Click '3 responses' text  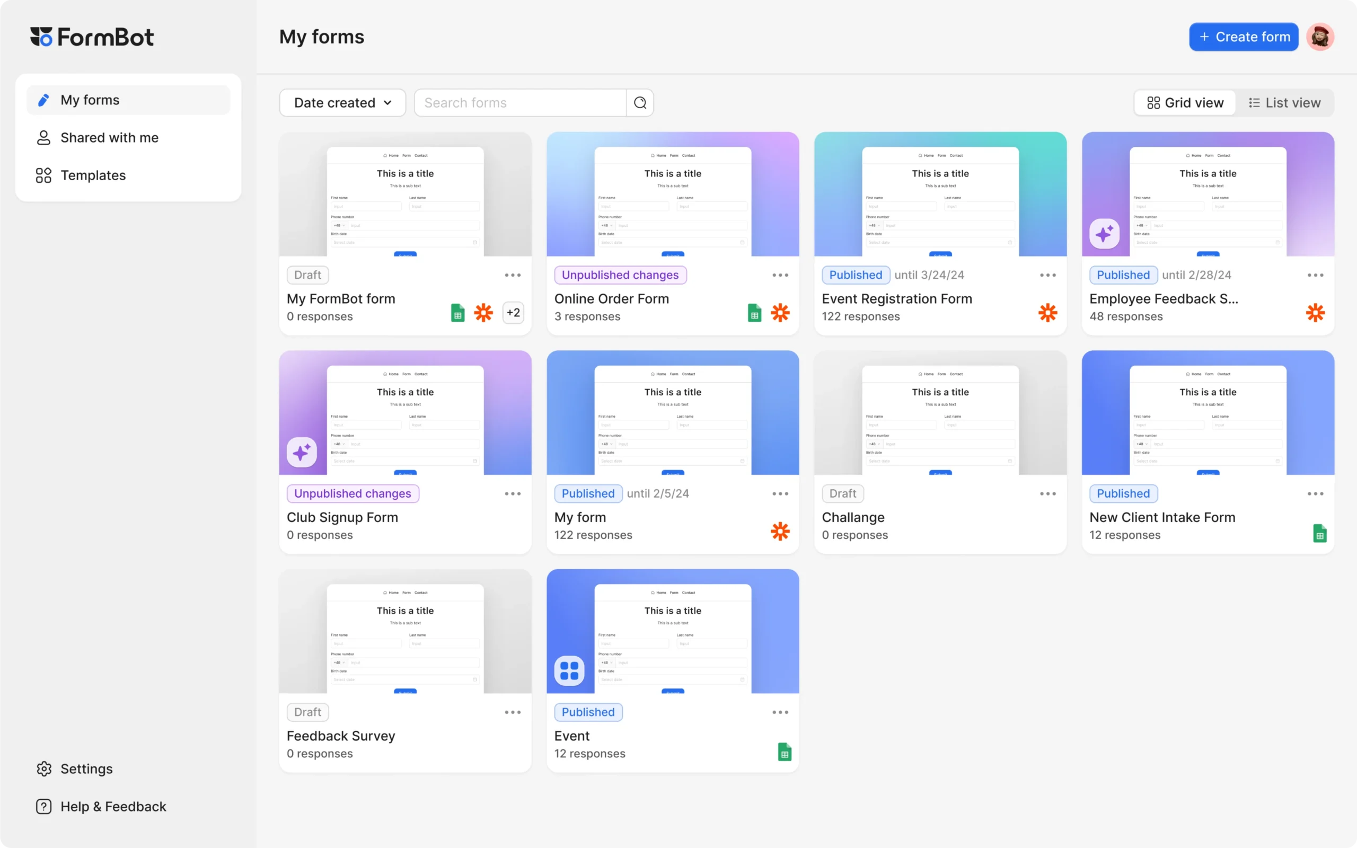587,316
